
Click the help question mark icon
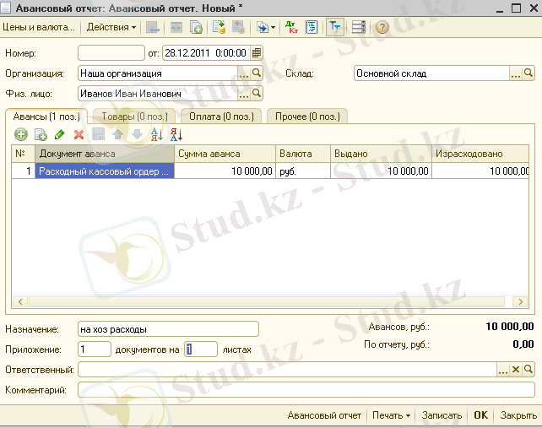382,27
